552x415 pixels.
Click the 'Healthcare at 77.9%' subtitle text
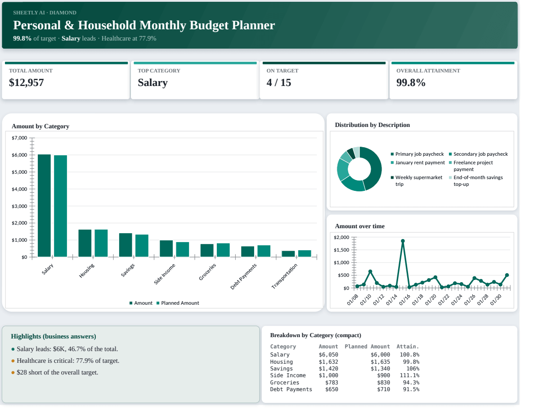click(x=129, y=38)
